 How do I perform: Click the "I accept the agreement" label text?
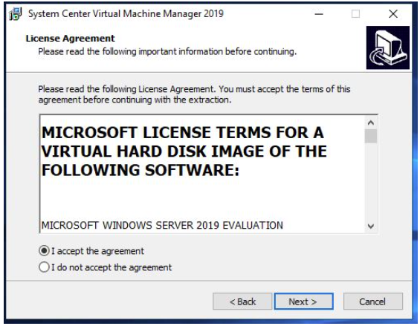pyautogui.click(x=97, y=251)
